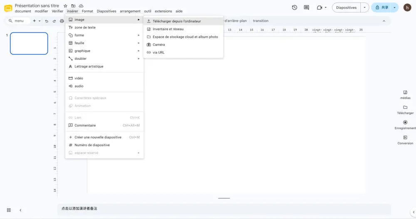The image size is (416, 219).
Task: Click the Enregistrement record icon
Action: coord(405,123)
